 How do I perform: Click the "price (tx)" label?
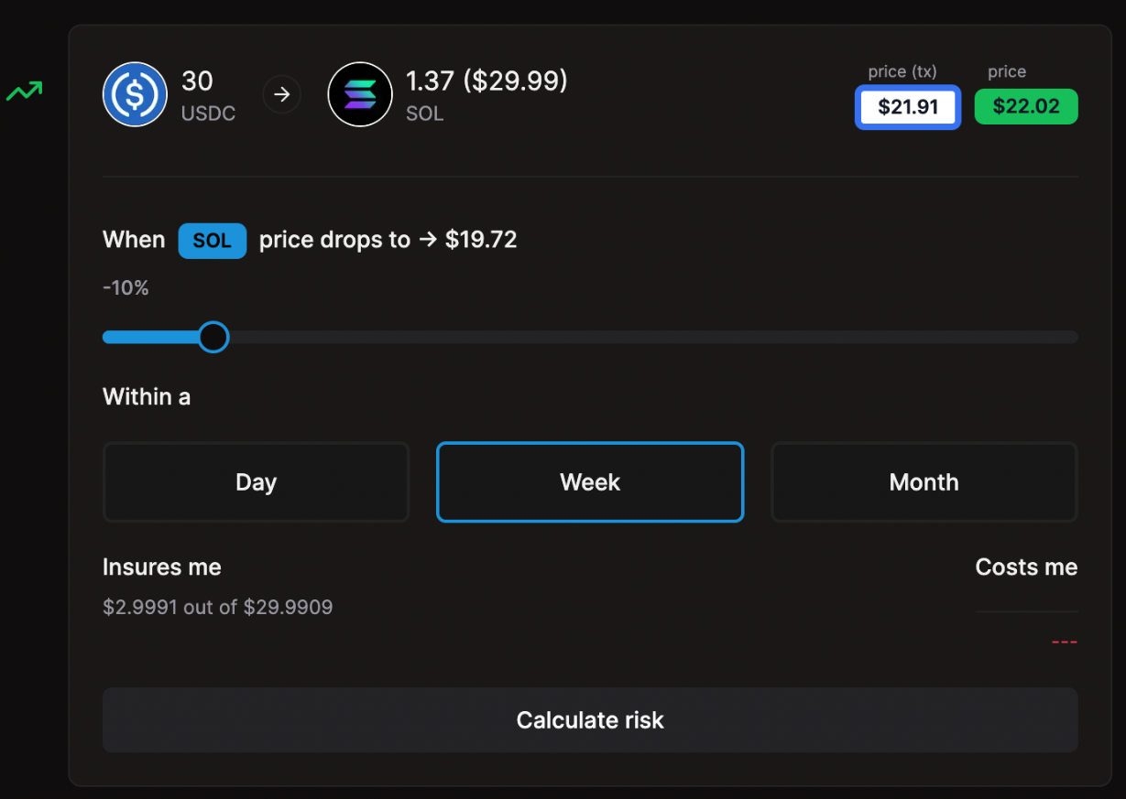902,71
